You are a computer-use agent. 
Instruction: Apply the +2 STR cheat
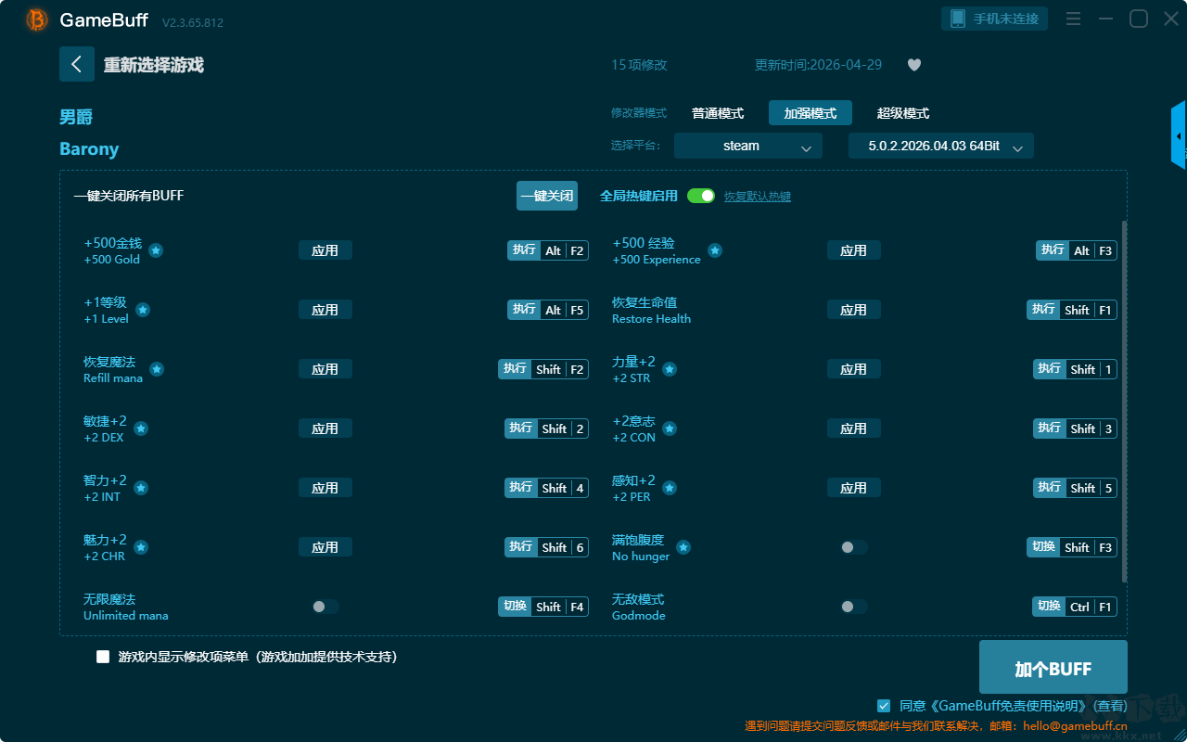click(x=854, y=369)
